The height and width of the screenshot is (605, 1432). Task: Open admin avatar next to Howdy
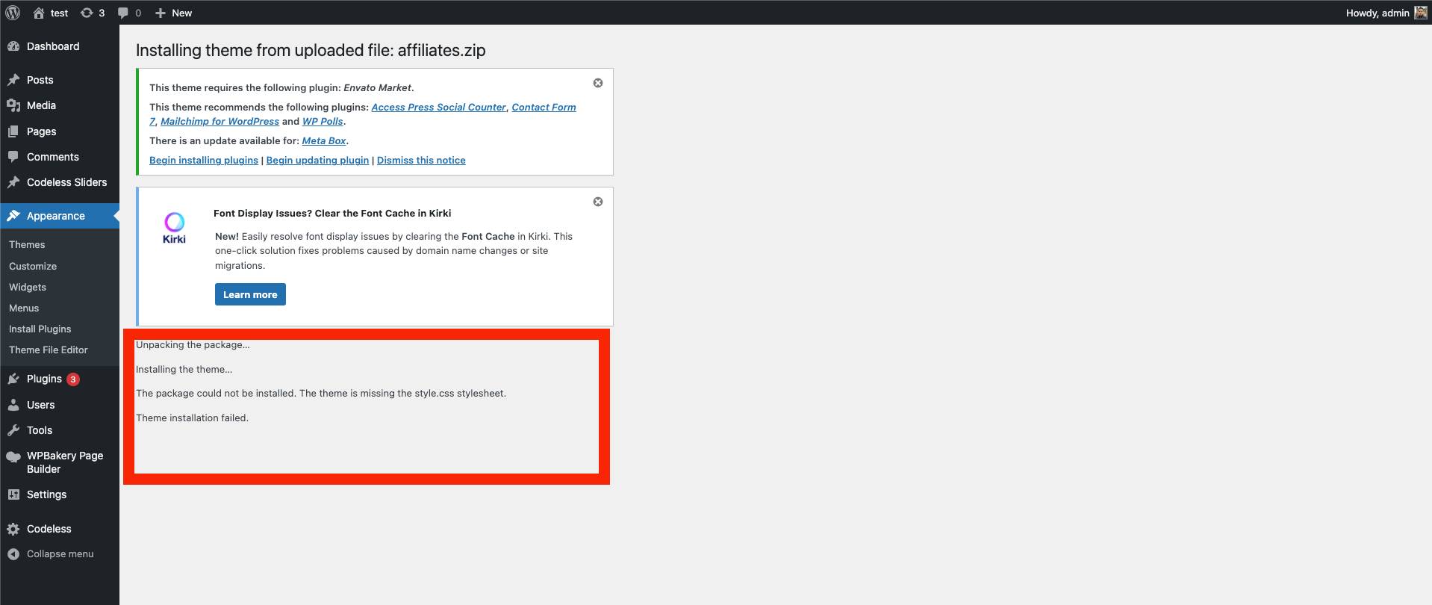tap(1420, 13)
